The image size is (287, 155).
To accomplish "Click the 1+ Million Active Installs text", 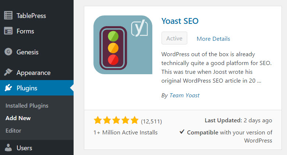I will coord(125,132).
